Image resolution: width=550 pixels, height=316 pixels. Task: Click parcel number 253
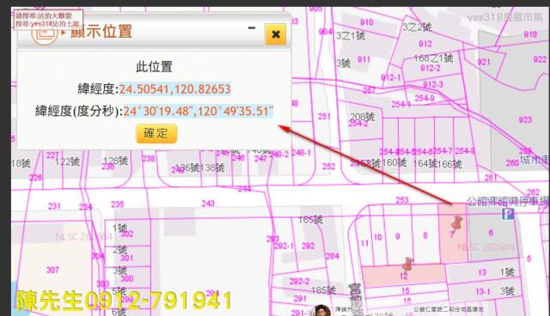402,200
